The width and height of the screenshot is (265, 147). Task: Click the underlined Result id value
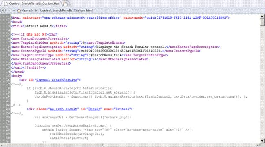[x=94, y=109]
